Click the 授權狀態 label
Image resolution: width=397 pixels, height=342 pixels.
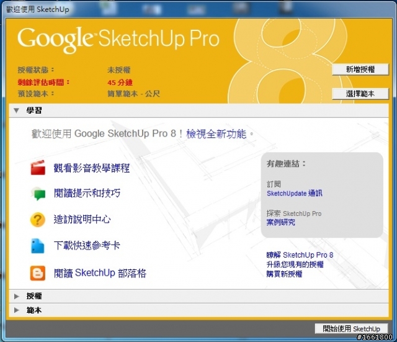[x=36, y=70]
